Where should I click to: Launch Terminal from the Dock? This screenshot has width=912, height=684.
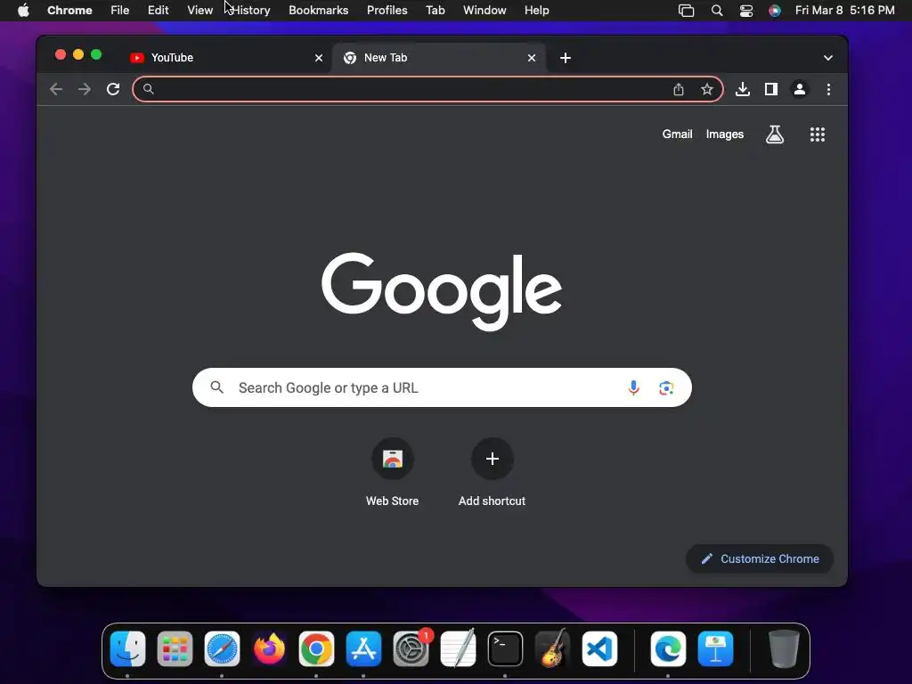(505, 648)
